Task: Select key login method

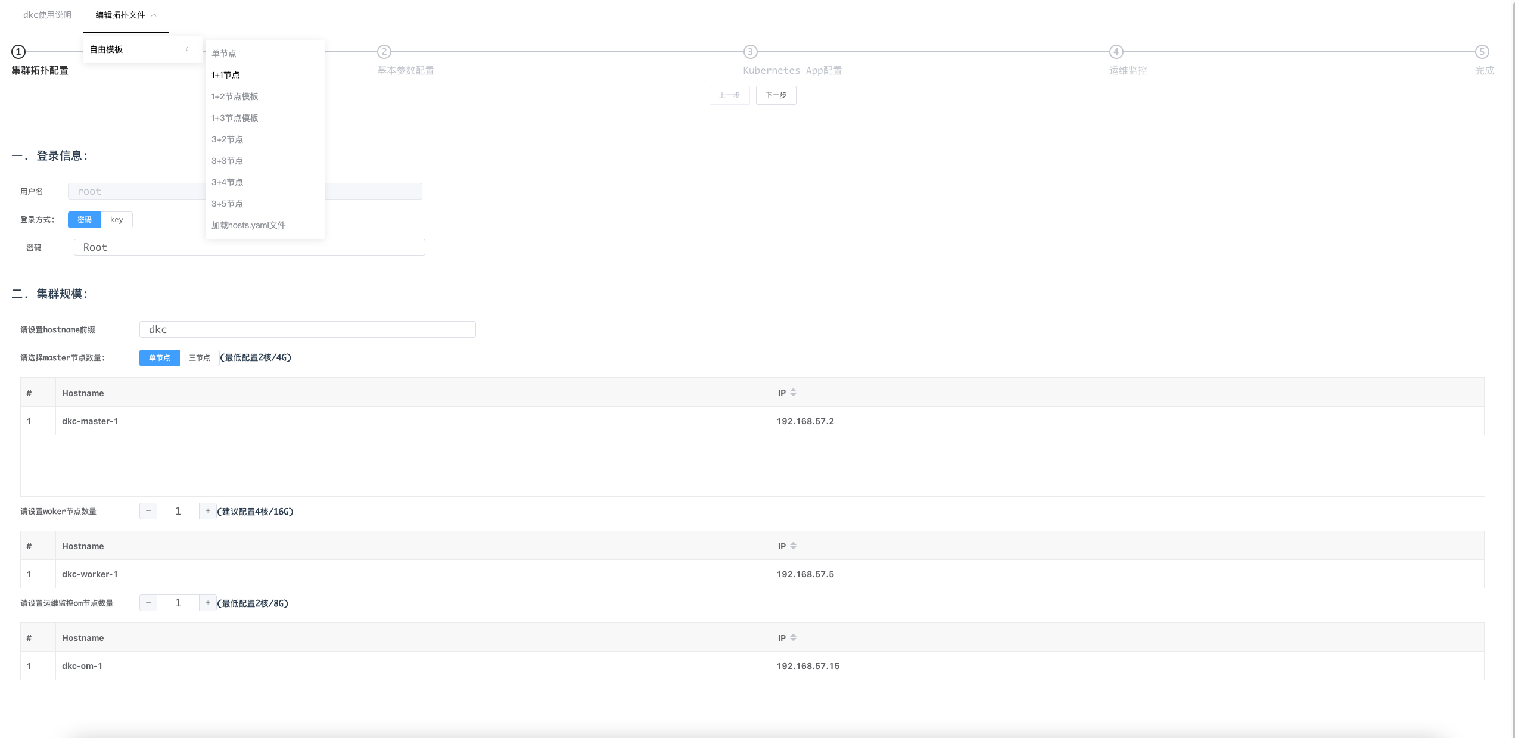Action: point(117,220)
